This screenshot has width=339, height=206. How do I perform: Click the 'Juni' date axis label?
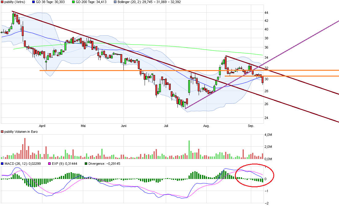(x=124, y=126)
